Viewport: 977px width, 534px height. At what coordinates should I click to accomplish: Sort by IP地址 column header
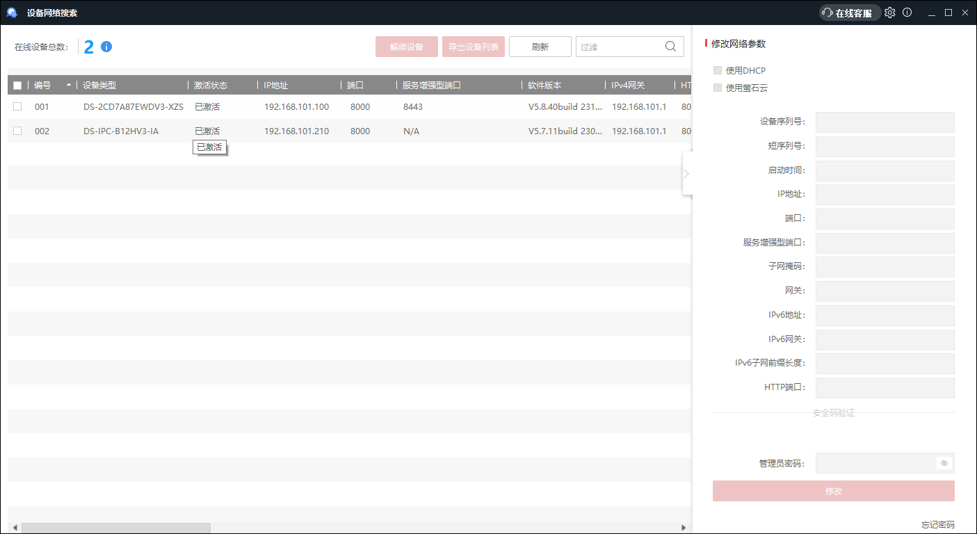point(275,86)
